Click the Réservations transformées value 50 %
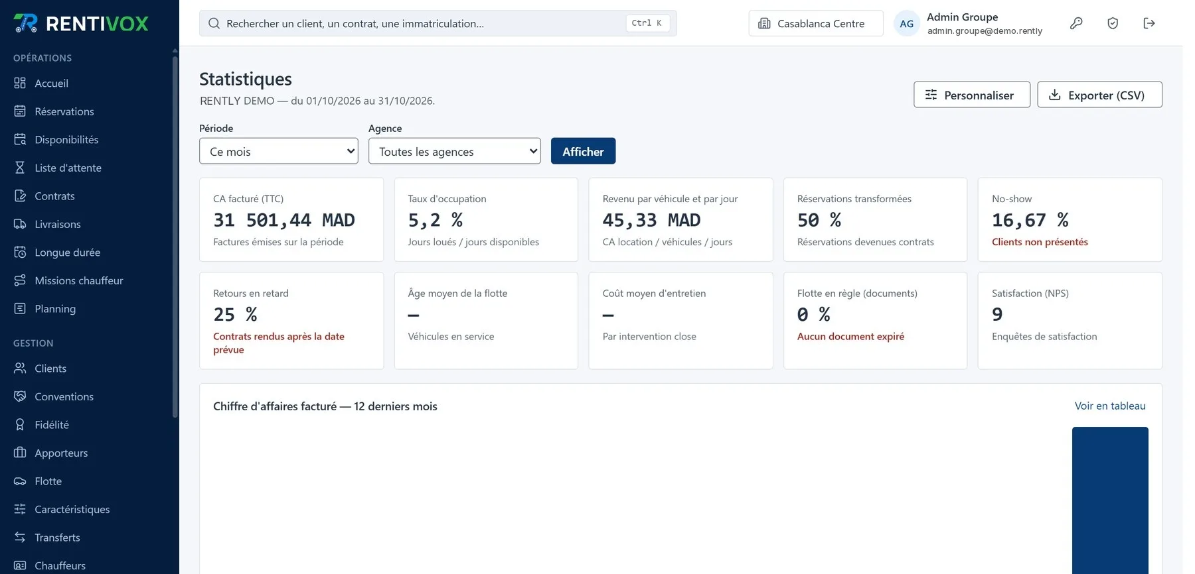1195x574 pixels. (x=819, y=220)
